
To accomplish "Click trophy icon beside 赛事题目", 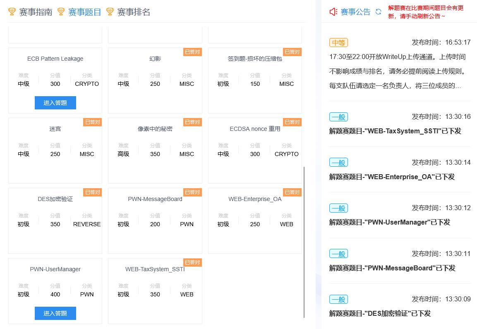I will pos(61,12).
